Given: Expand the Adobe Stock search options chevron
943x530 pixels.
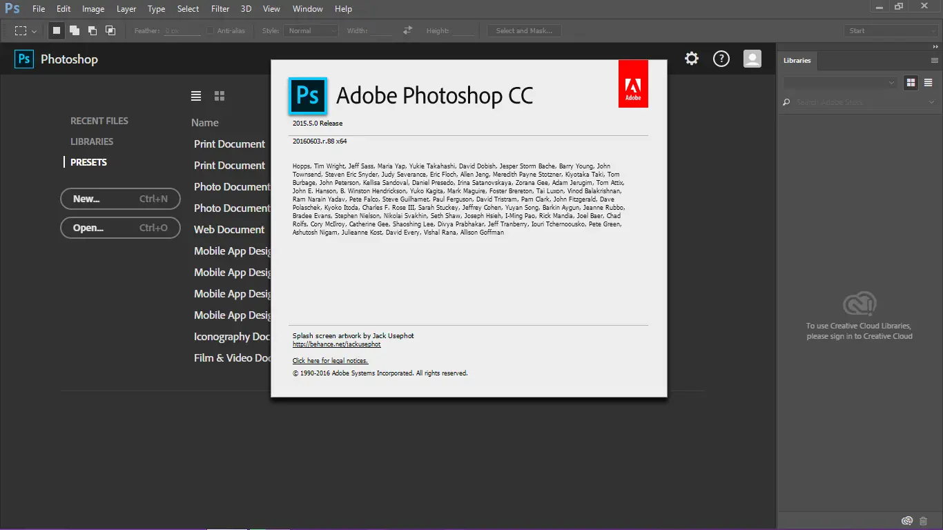Looking at the screenshot, I should pos(932,102).
